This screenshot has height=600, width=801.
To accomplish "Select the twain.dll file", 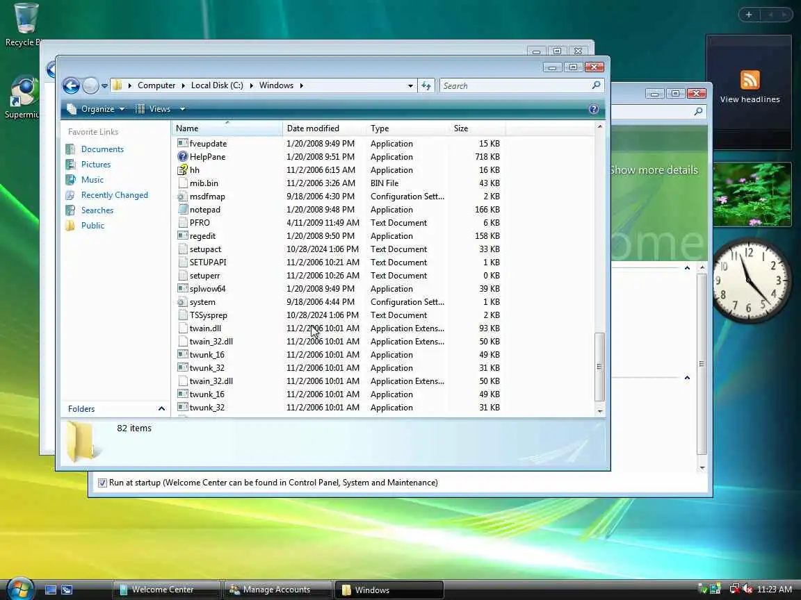I will click(x=205, y=328).
